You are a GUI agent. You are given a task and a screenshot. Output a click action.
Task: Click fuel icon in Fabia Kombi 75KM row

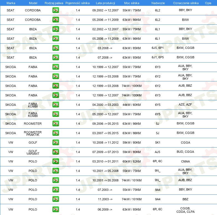tap(55, 114)
